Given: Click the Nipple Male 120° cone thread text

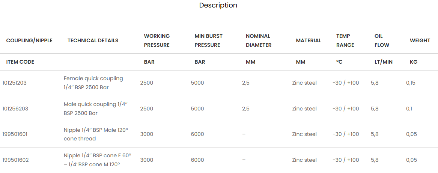Looking at the screenshot, I should [x=96, y=134].
